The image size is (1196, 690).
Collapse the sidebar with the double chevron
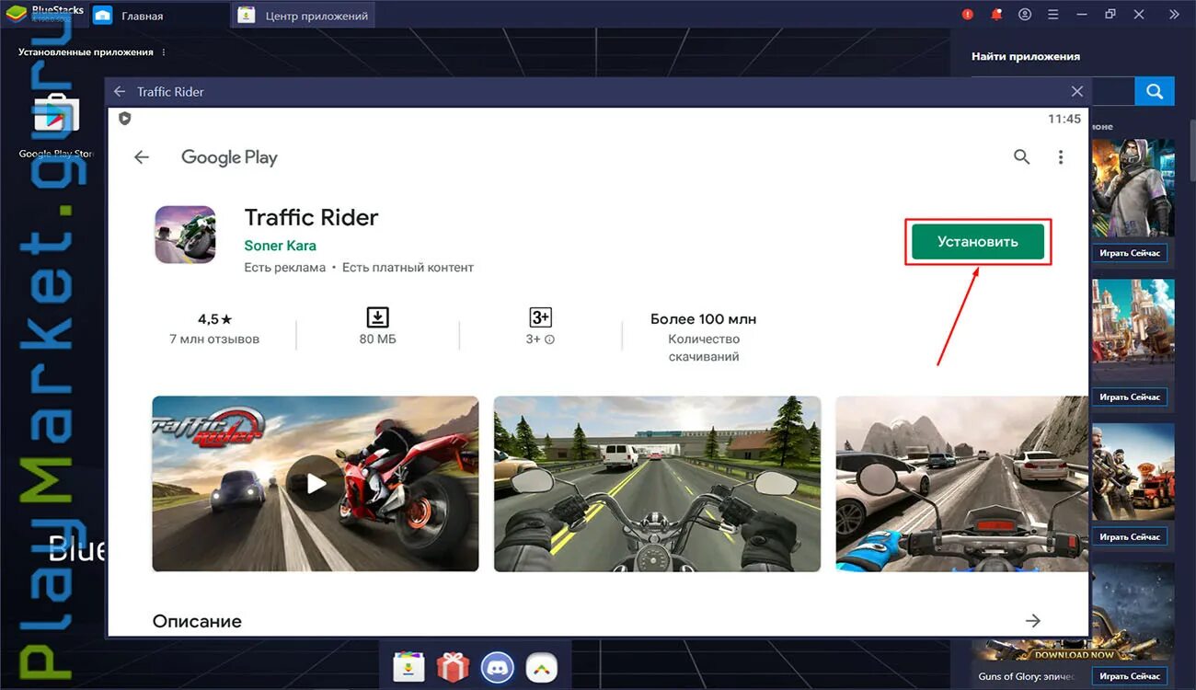[1173, 15]
